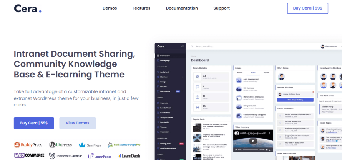Click the LearnDash logo

[x=129, y=156]
